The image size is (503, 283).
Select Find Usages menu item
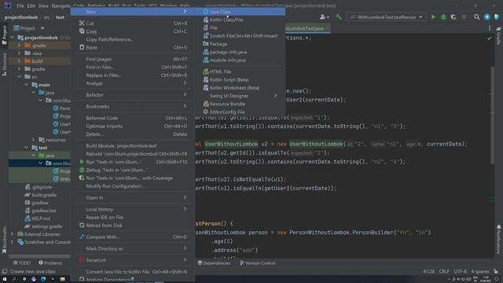(133, 59)
